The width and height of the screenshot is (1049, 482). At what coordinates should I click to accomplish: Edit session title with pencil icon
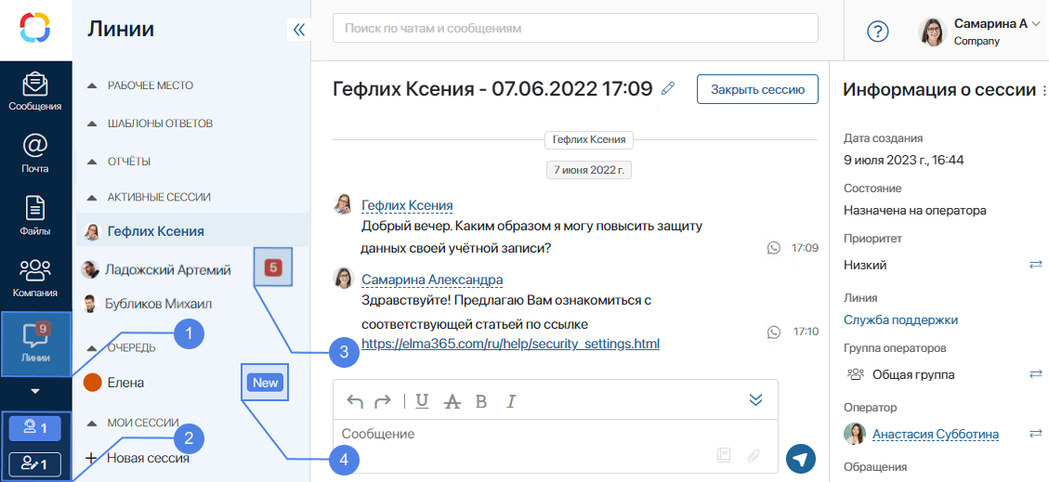(x=667, y=88)
